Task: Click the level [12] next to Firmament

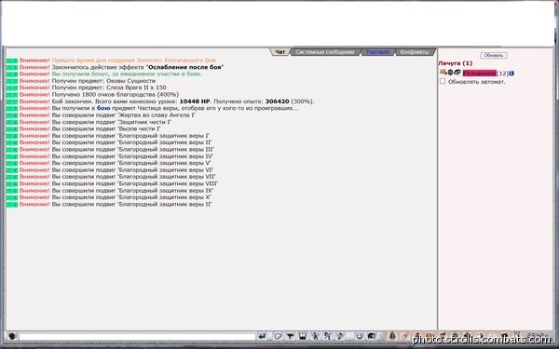Action: pos(502,74)
